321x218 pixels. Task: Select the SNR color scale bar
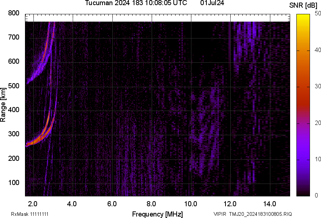click(303, 105)
